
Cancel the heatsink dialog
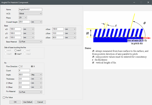click(x=40, y=102)
